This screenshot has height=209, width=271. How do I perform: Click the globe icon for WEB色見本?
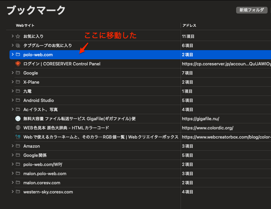[x=18, y=128]
